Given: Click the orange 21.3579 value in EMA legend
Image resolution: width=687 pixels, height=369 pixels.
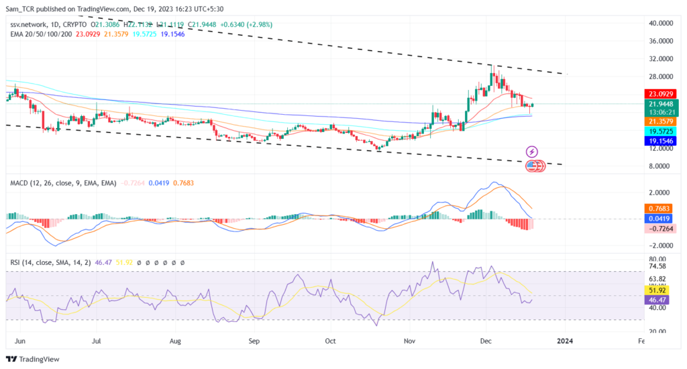Looking at the screenshot, I should point(115,34).
